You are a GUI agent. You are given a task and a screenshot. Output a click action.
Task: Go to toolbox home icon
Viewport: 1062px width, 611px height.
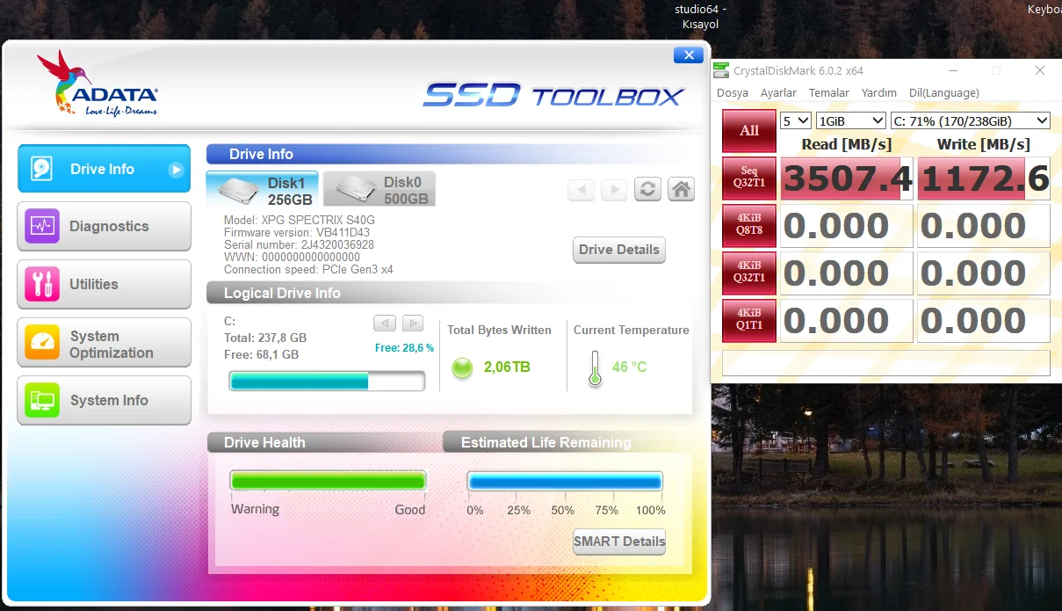[x=681, y=189]
